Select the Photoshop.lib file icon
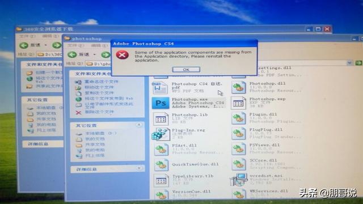 [161, 118]
